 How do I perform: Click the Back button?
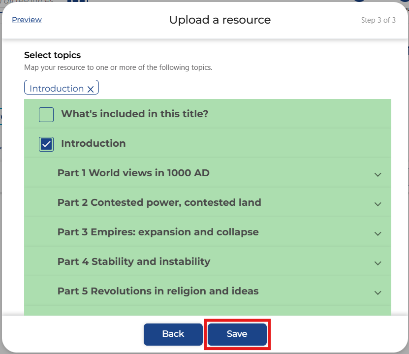(173, 334)
